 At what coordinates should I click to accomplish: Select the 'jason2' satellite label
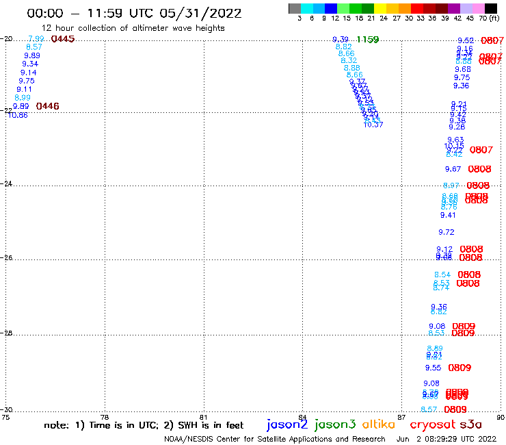pos(287,424)
